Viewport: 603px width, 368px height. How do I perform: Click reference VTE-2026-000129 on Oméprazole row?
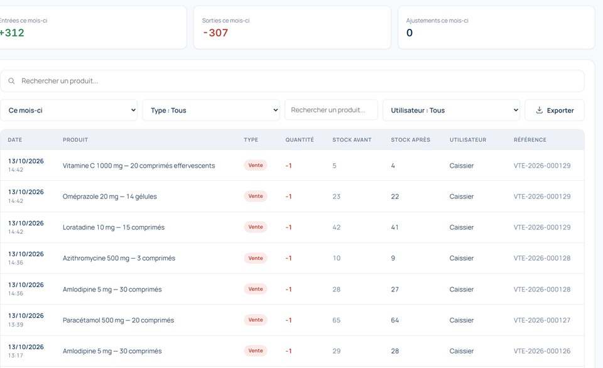[542, 197]
